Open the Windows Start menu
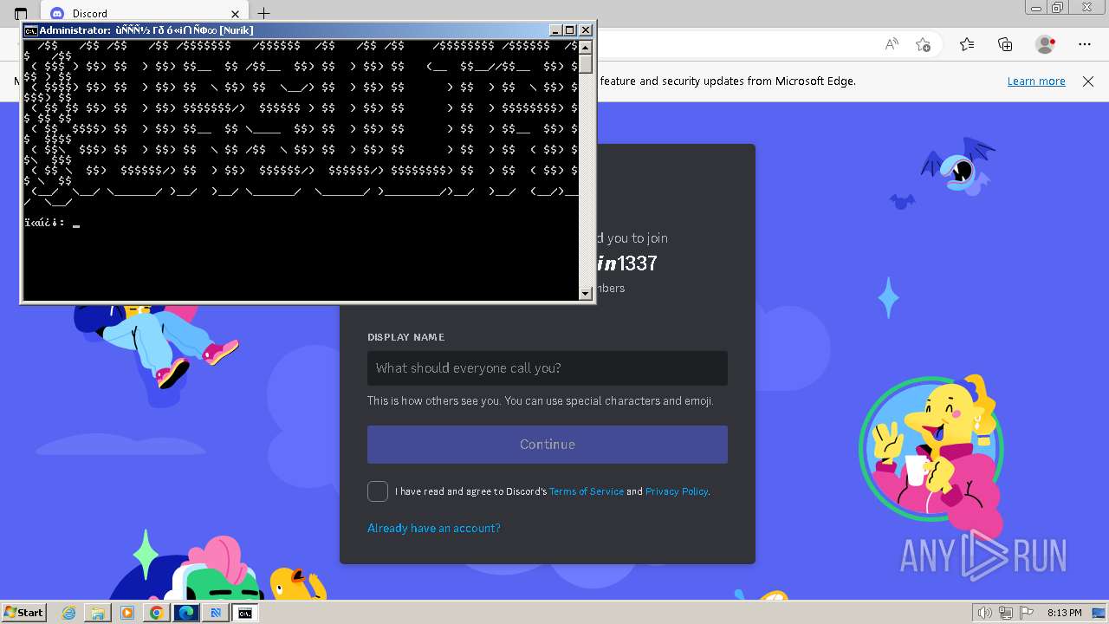 23,613
